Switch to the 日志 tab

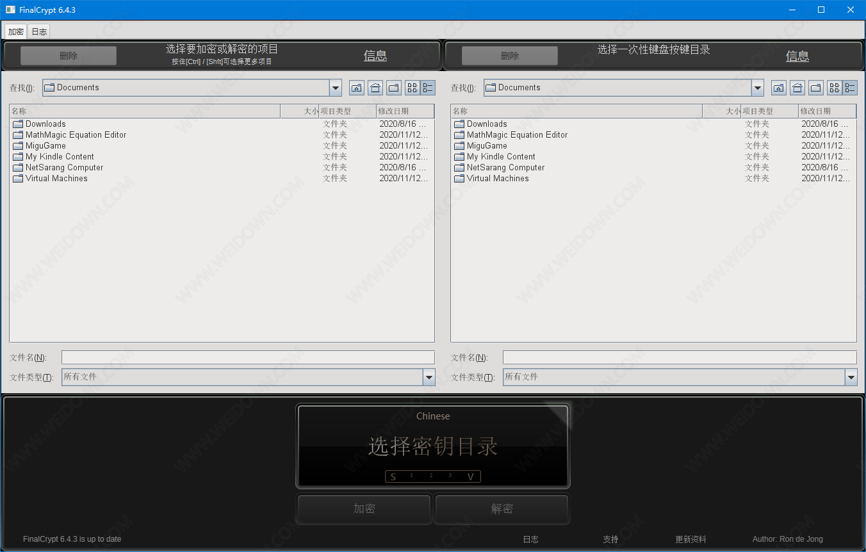(39, 31)
